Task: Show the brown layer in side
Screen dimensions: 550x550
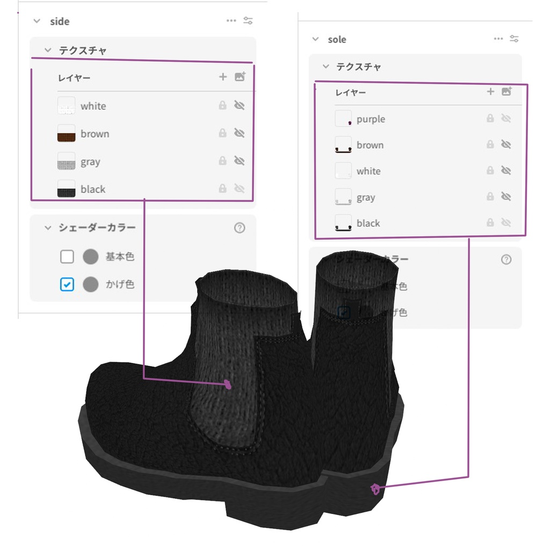Action: pyautogui.click(x=239, y=133)
